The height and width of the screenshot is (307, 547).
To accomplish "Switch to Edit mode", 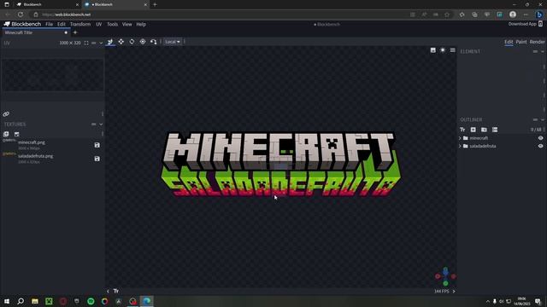I will coord(509,42).
